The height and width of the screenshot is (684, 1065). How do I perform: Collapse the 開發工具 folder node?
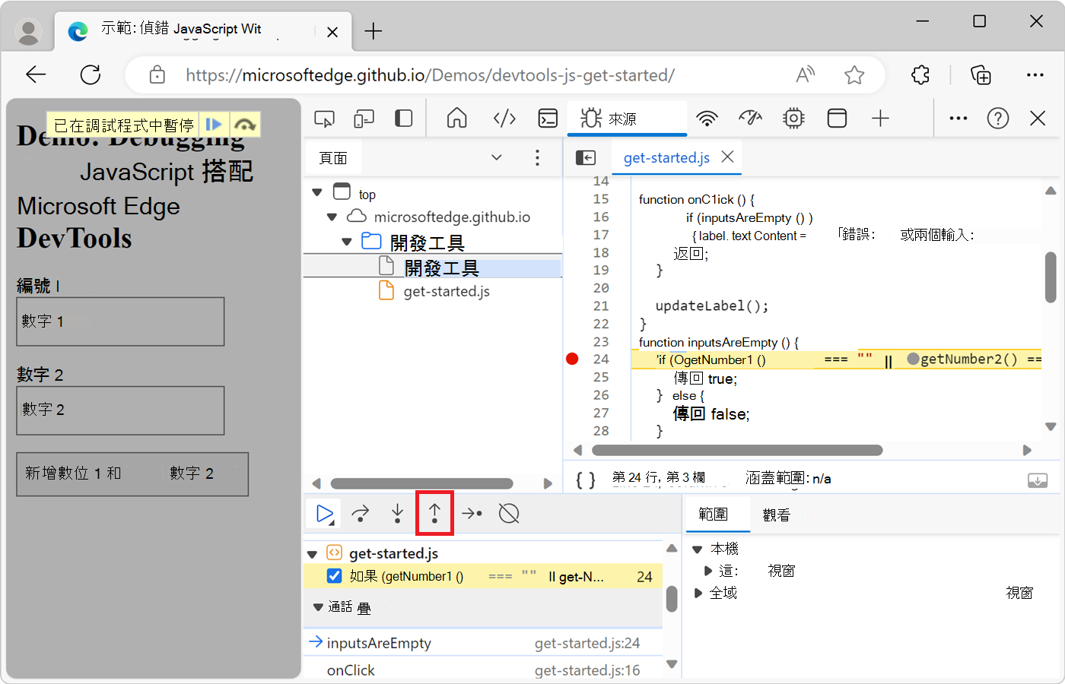pos(347,242)
